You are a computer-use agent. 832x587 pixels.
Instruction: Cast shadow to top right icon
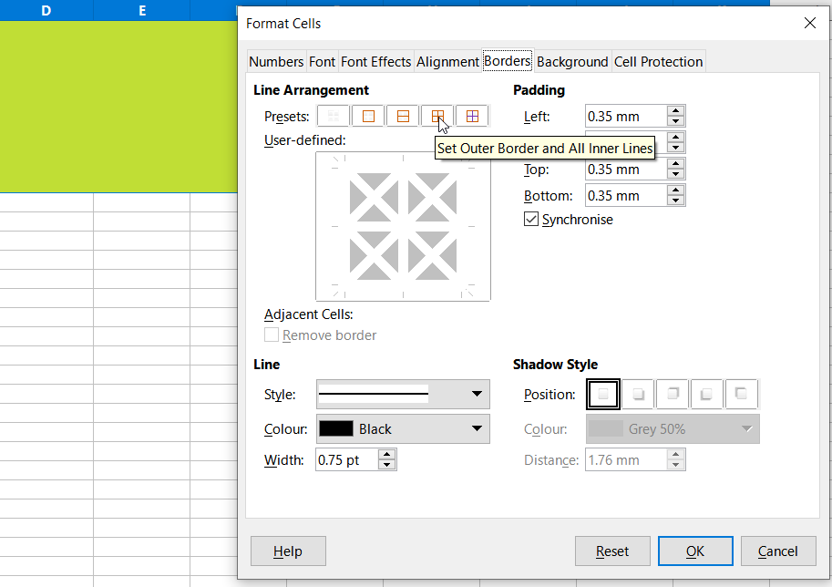coord(673,395)
